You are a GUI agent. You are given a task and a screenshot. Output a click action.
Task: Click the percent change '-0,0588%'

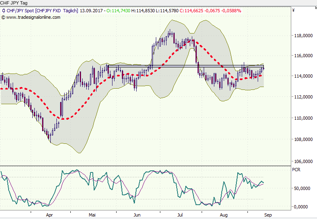(231, 11)
